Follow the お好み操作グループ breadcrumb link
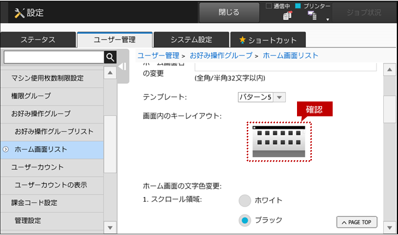Image resolution: width=398 pixels, height=235 pixels. point(221,56)
